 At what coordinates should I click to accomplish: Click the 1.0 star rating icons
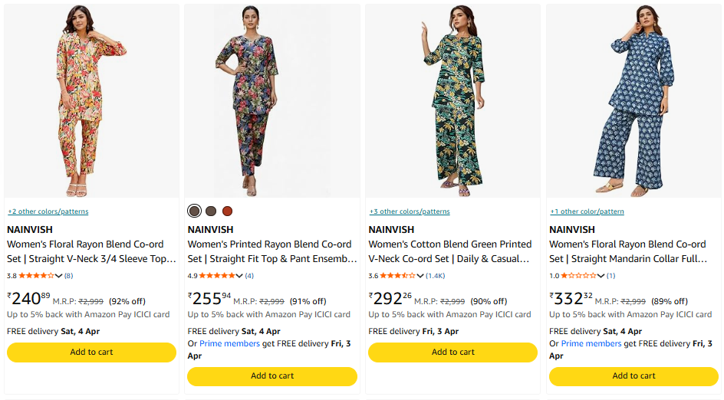[x=579, y=276]
